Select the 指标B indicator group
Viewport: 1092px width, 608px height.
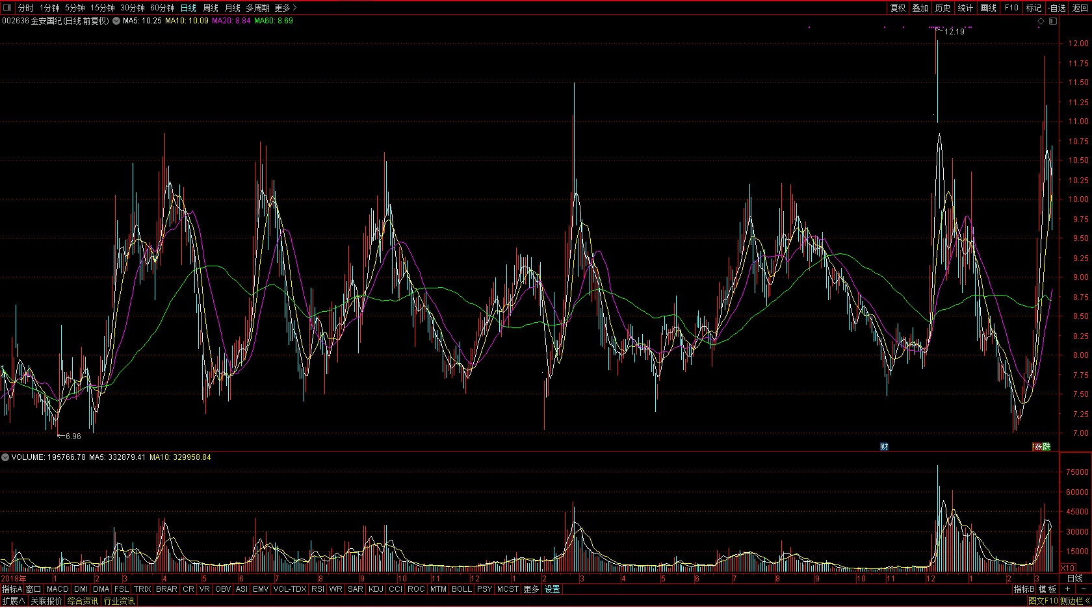tap(1024, 589)
